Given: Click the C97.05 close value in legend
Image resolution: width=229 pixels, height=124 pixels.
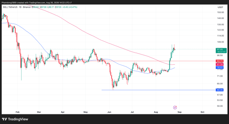Looking at the screenshot, I should [x=58, y=7].
